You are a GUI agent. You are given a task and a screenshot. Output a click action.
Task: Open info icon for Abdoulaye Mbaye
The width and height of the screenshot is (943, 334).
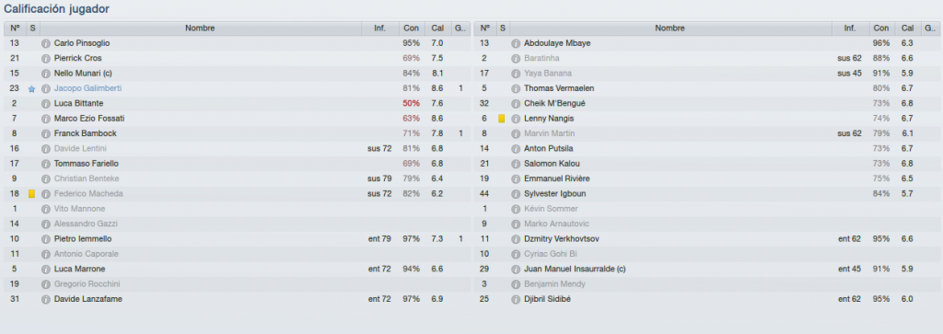tap(516, 43)
